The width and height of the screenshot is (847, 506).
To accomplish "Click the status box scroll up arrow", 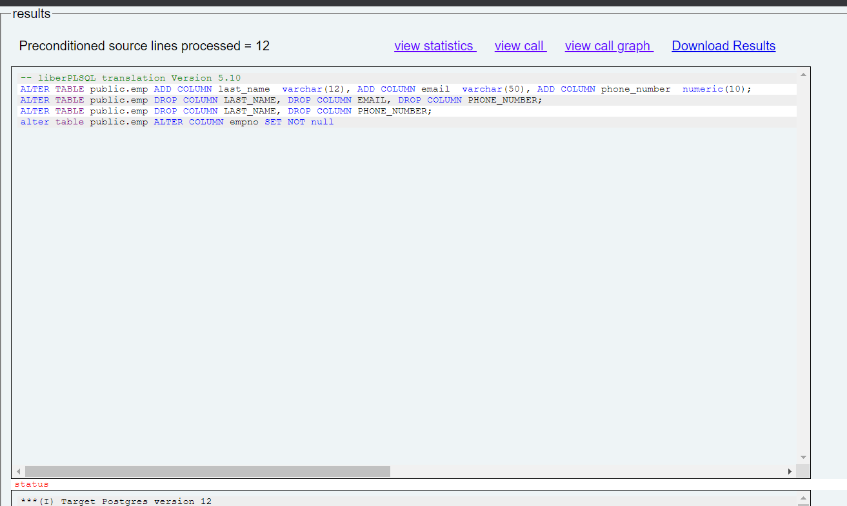I will [803, 498].
